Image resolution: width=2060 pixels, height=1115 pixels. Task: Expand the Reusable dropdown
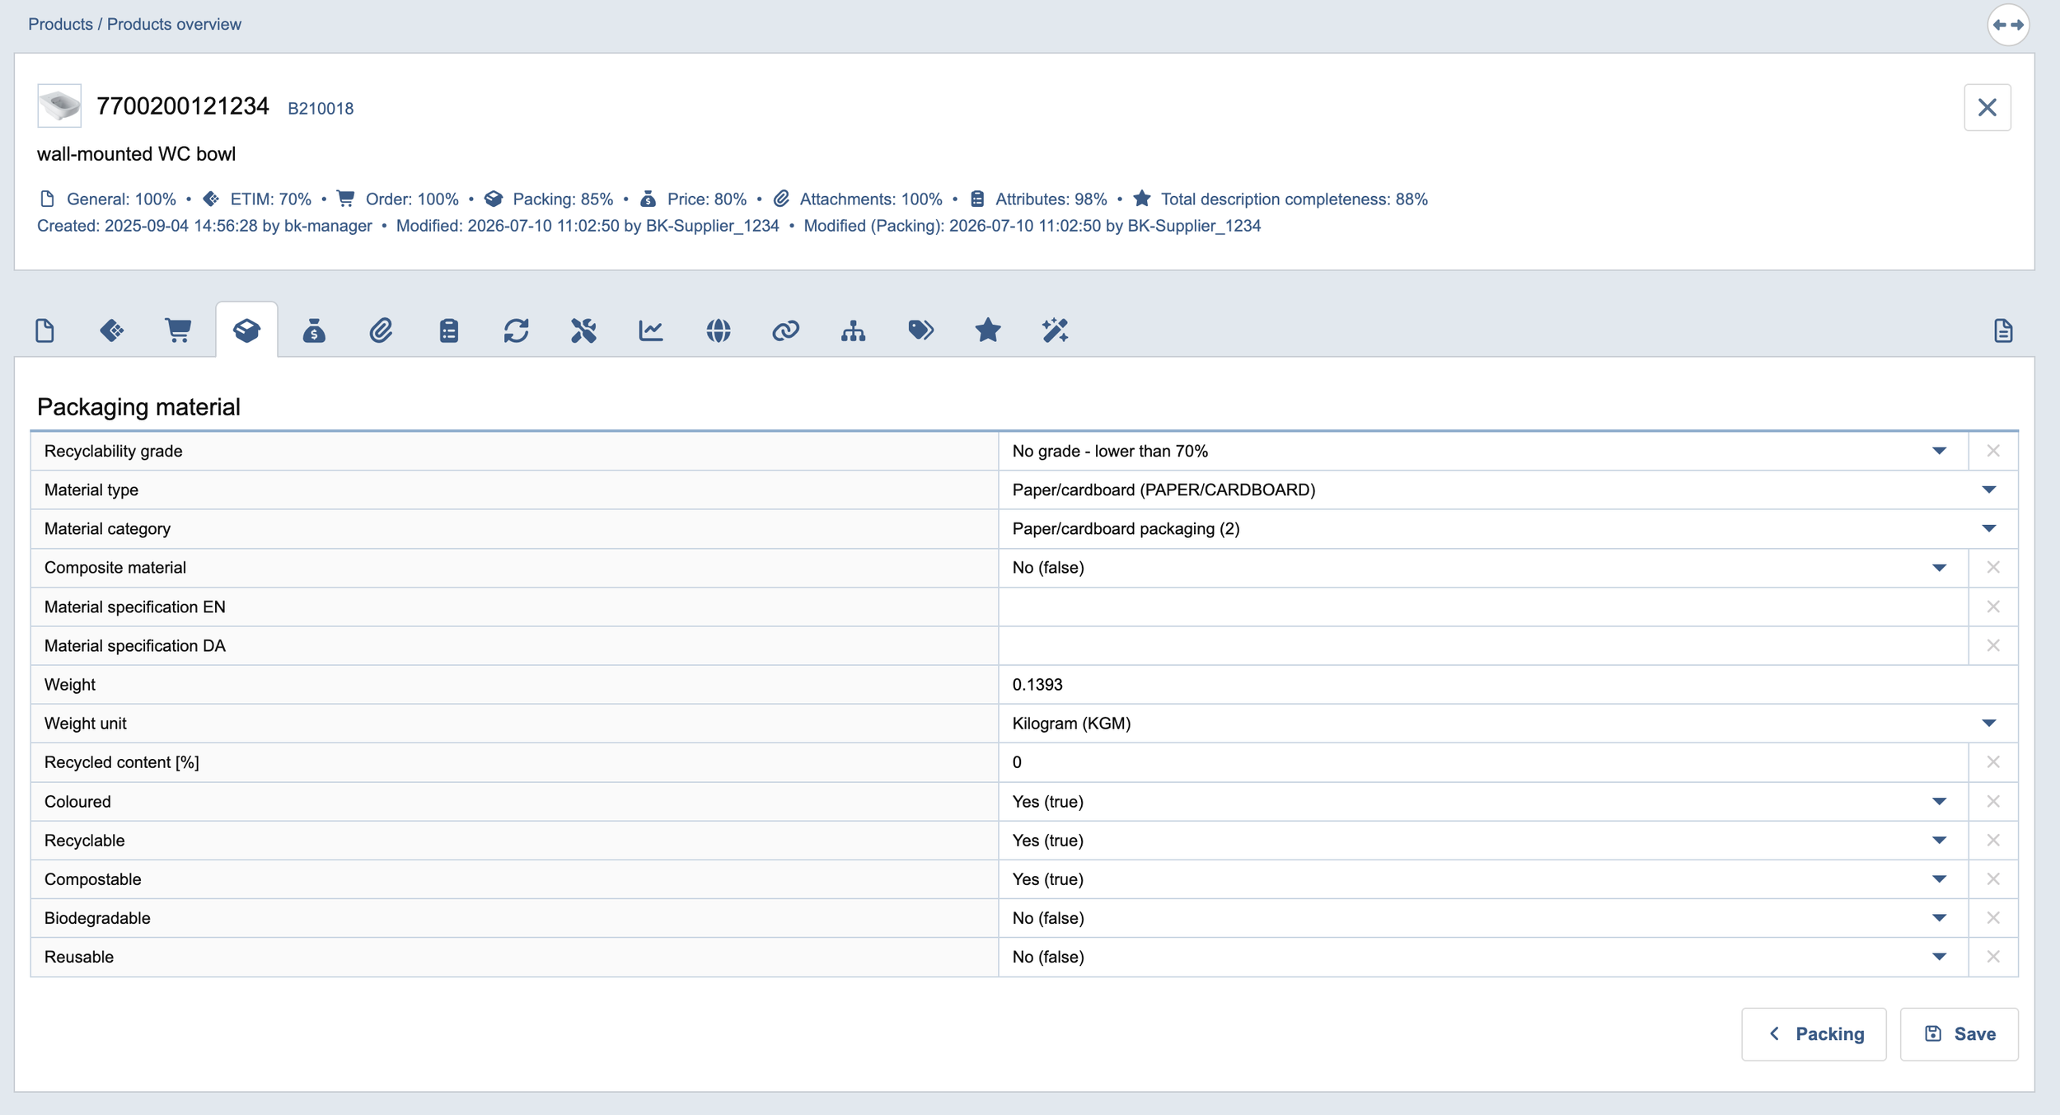1940,957
